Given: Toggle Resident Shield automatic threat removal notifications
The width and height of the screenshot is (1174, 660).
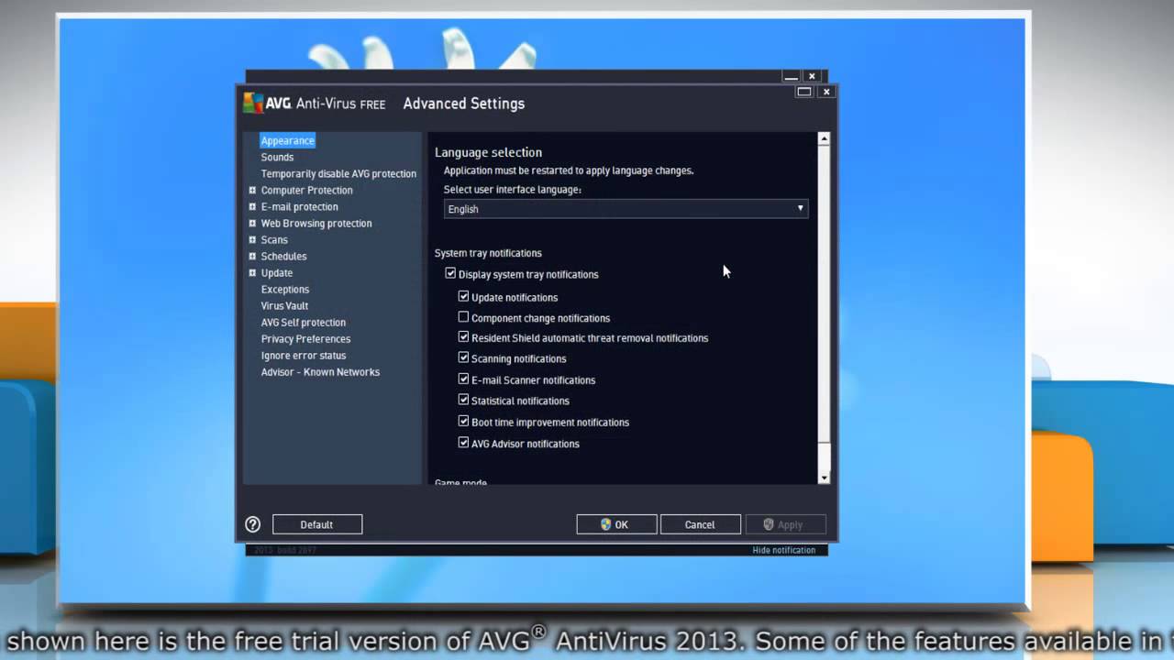Looking at the screenshot, I should point(463,337).
